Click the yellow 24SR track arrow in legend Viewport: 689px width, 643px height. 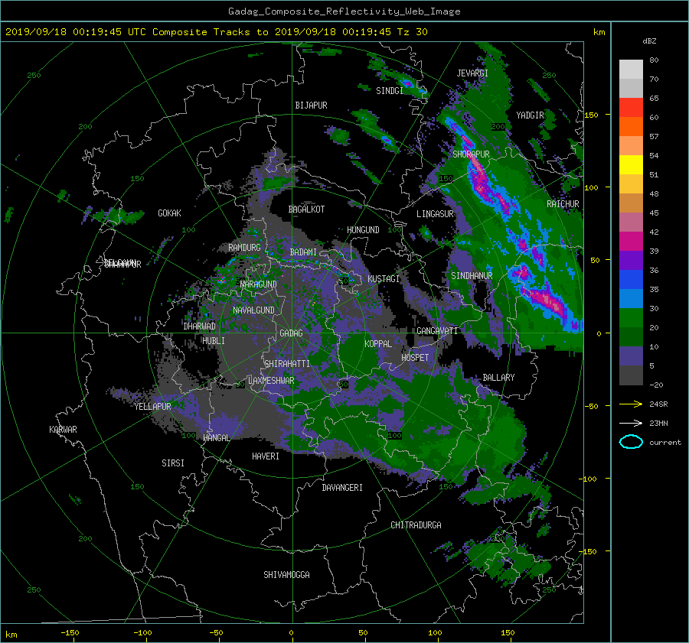tap(631, 404)
